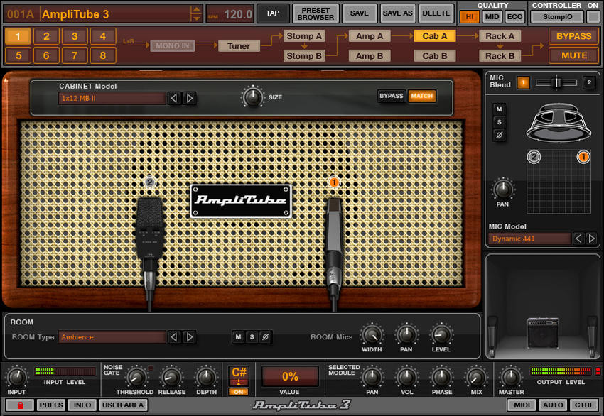Enable MUTE on the output
Screen dimensions: 604x416
[x=573, y=55]
